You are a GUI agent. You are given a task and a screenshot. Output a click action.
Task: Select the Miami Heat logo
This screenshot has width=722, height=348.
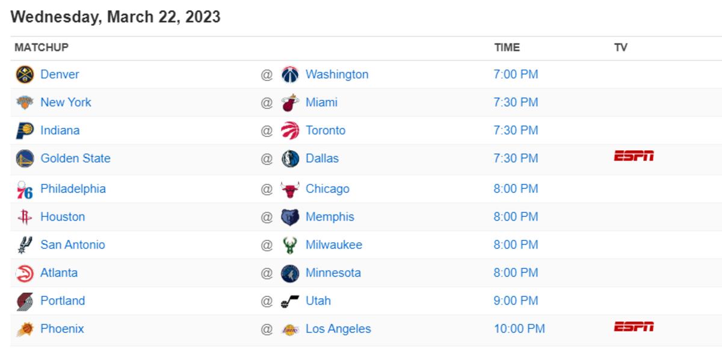point(290,102)
